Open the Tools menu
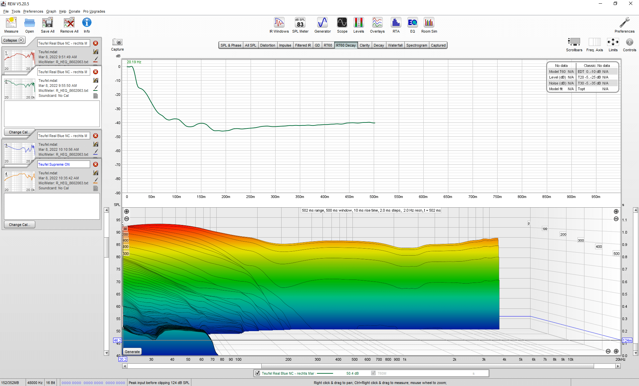639x386 pixels. tap(16, 11)
